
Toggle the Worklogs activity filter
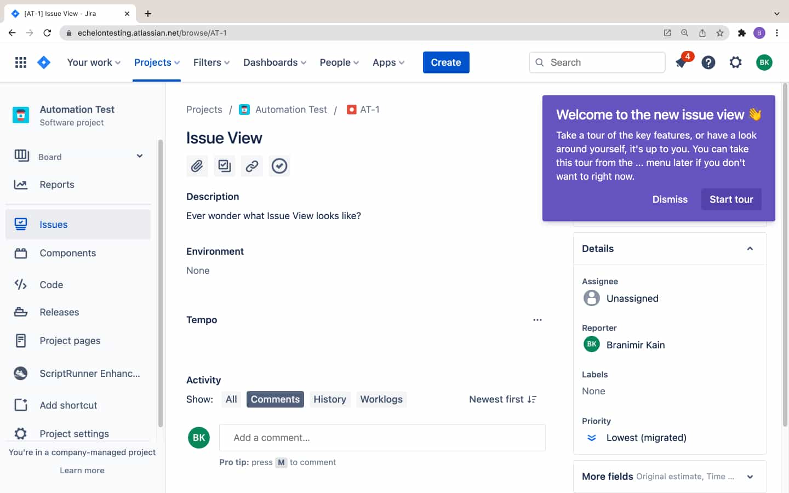[x=381, y=399]
